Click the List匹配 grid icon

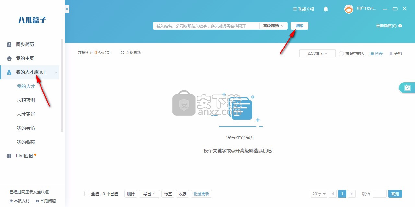(x=9, y=156)
